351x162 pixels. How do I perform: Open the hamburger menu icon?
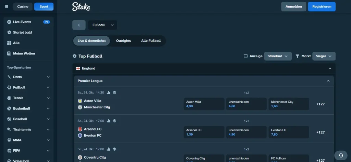7,7
